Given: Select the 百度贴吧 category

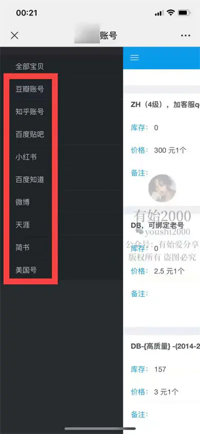Looking at the screenshot, I should pos(29,134).
